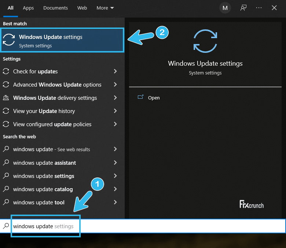Click the sync icon in the best match row
This screenshot has width=286, height=248.
pos(9,40)
